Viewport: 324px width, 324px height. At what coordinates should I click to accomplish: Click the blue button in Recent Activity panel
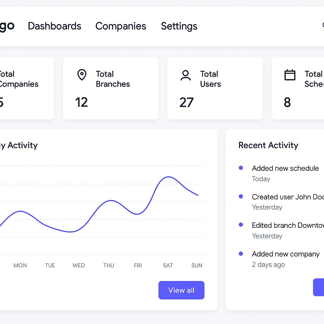(319, 287)
